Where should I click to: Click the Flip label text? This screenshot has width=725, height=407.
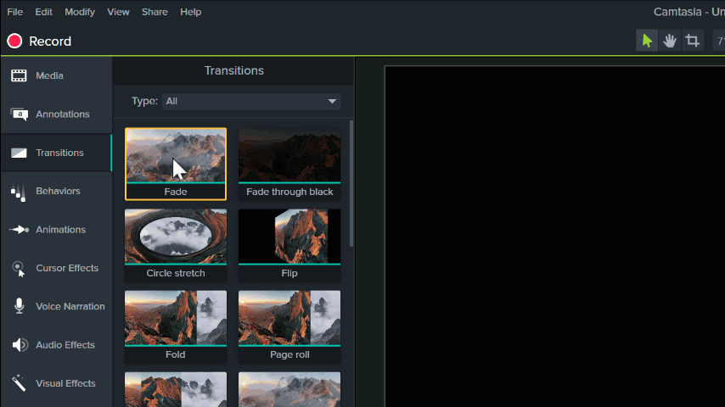(289, 273)
